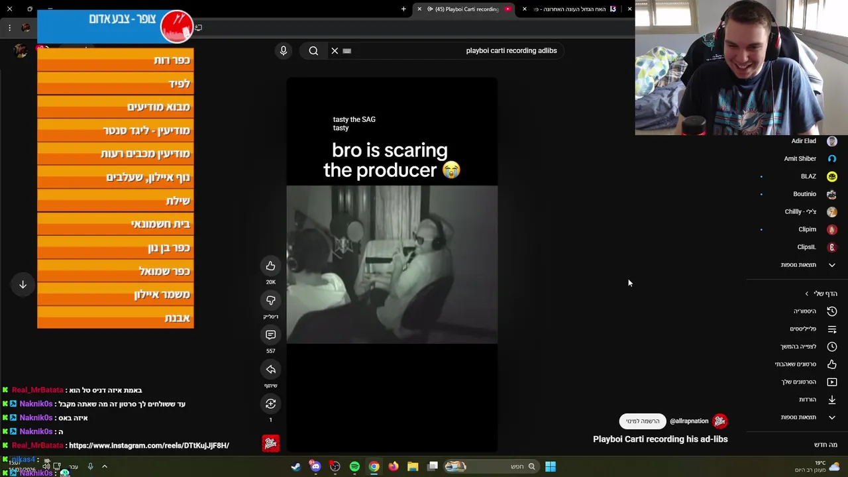Image resolution: width=848 pixels, height=477 pixels.
Task: Expand the 'My page' section chevron
Action: 806,293
